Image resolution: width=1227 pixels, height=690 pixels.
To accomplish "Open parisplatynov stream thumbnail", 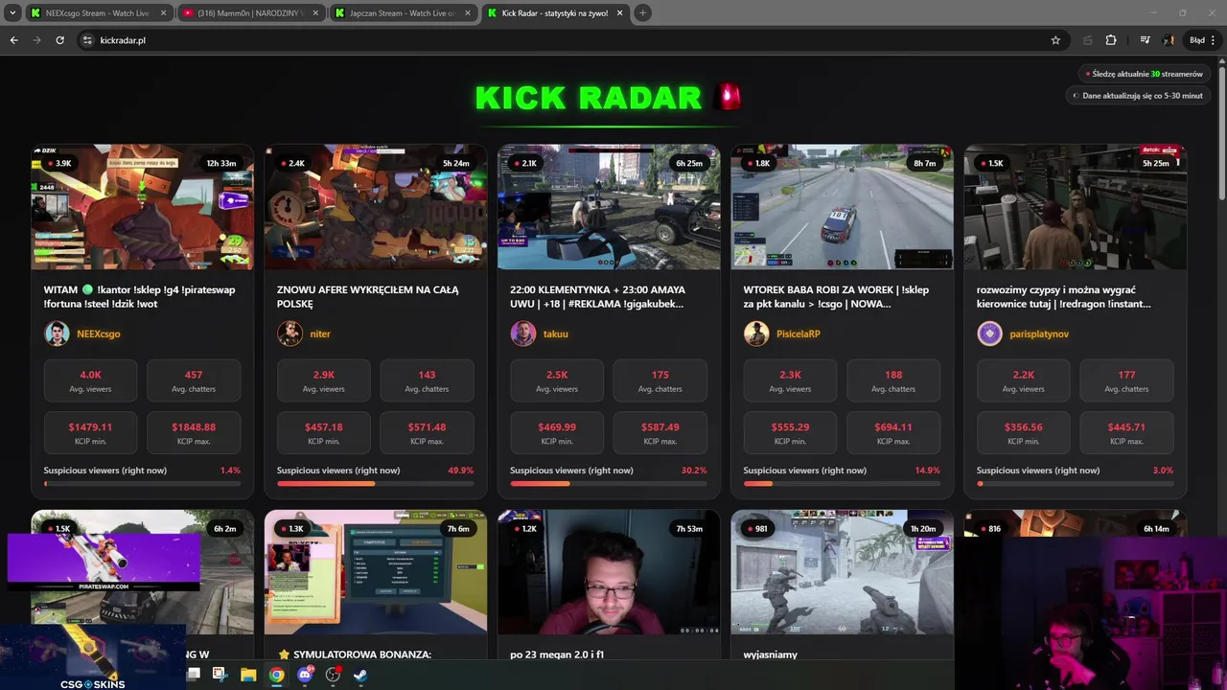I will point(1075,208).
